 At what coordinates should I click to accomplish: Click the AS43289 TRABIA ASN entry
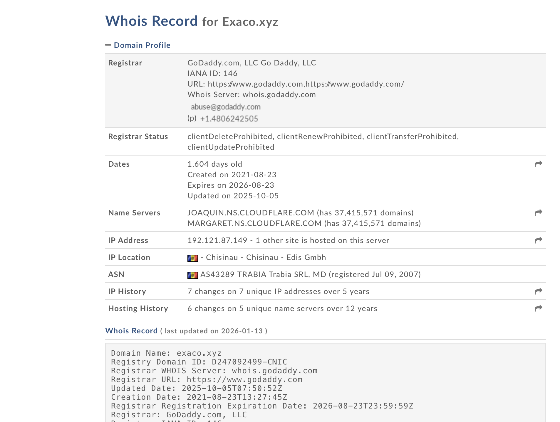(x=263, y=274)
